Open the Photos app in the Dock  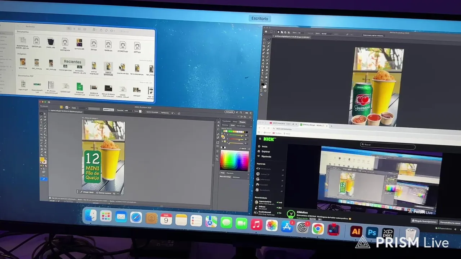tap(272, 226)
